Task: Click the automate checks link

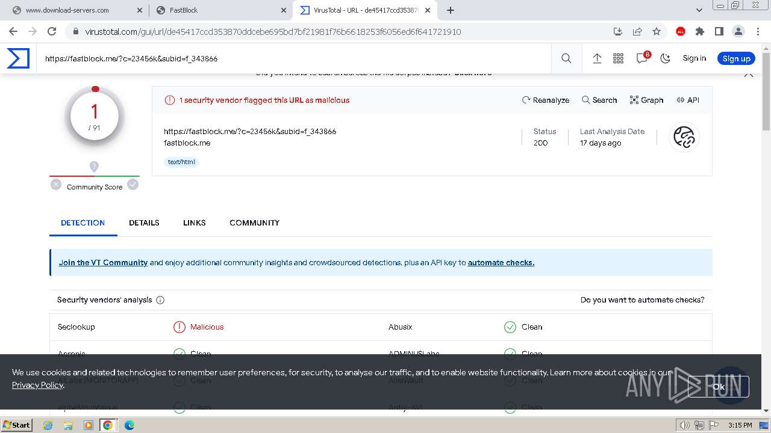Action: pos(501,263)
